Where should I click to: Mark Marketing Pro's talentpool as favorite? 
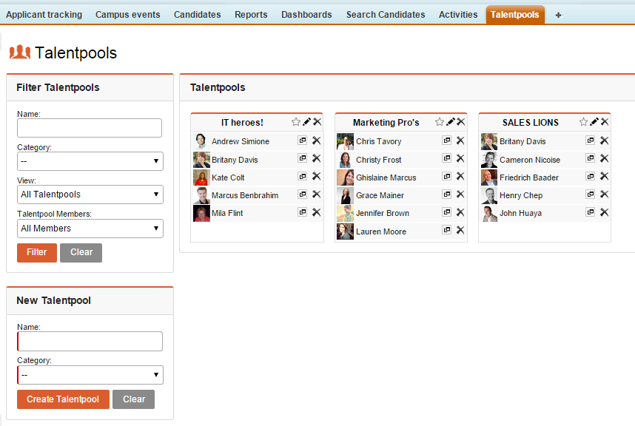[x=440, y=122]
